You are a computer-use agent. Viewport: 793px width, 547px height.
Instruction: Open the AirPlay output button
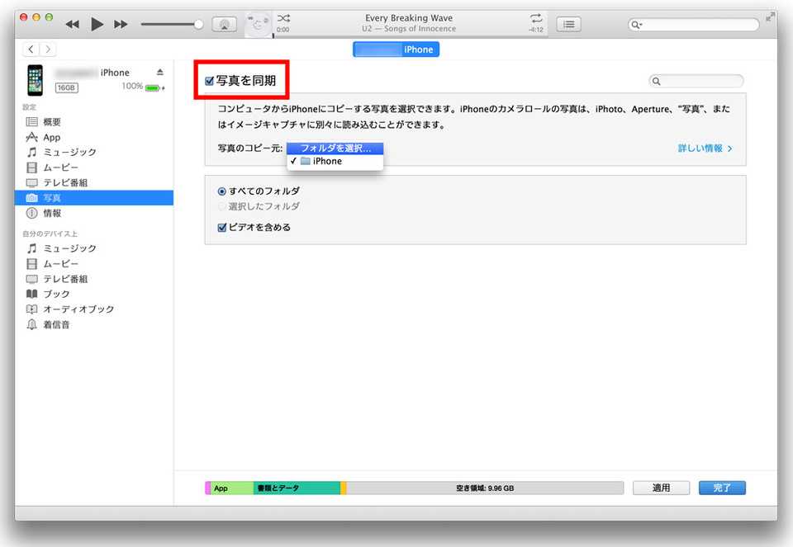[224, 24]
